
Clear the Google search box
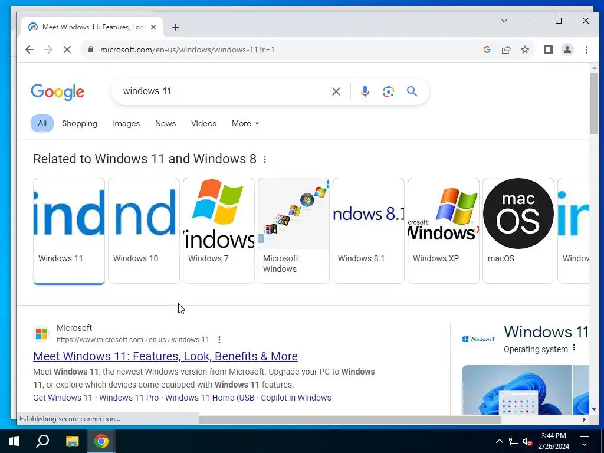pos(336,91)
